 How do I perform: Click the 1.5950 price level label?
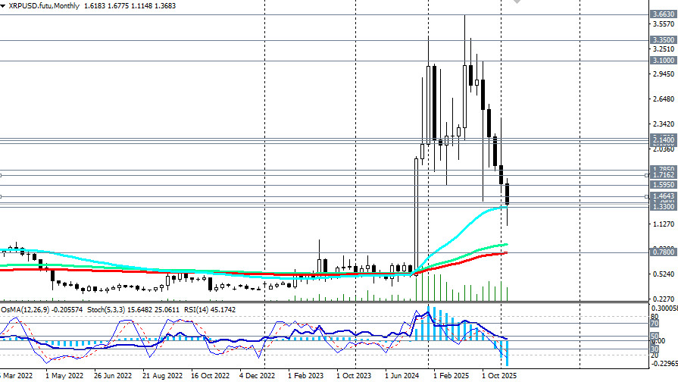(x=663, y=184)
